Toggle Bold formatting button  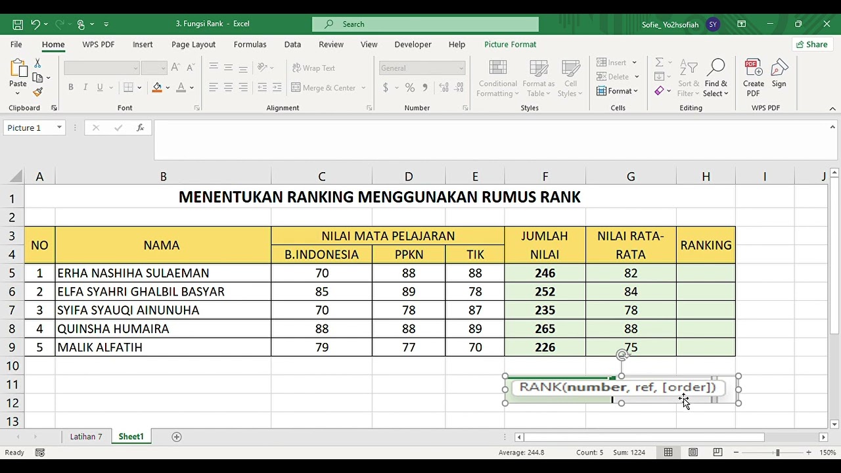(x=70, y=87)
